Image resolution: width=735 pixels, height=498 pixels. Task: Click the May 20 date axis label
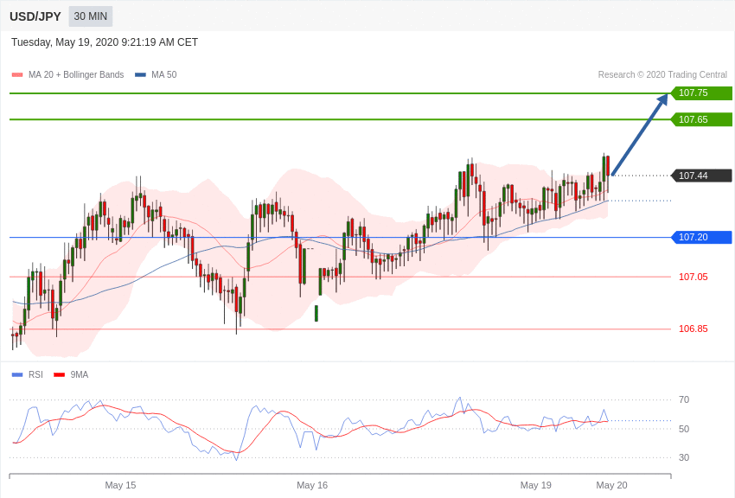point(611,485)
